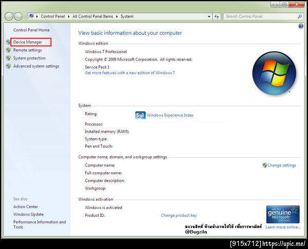Click the Service Pack 1 text
The height and width of the screenshot is (249, 308).
(97, 67)
